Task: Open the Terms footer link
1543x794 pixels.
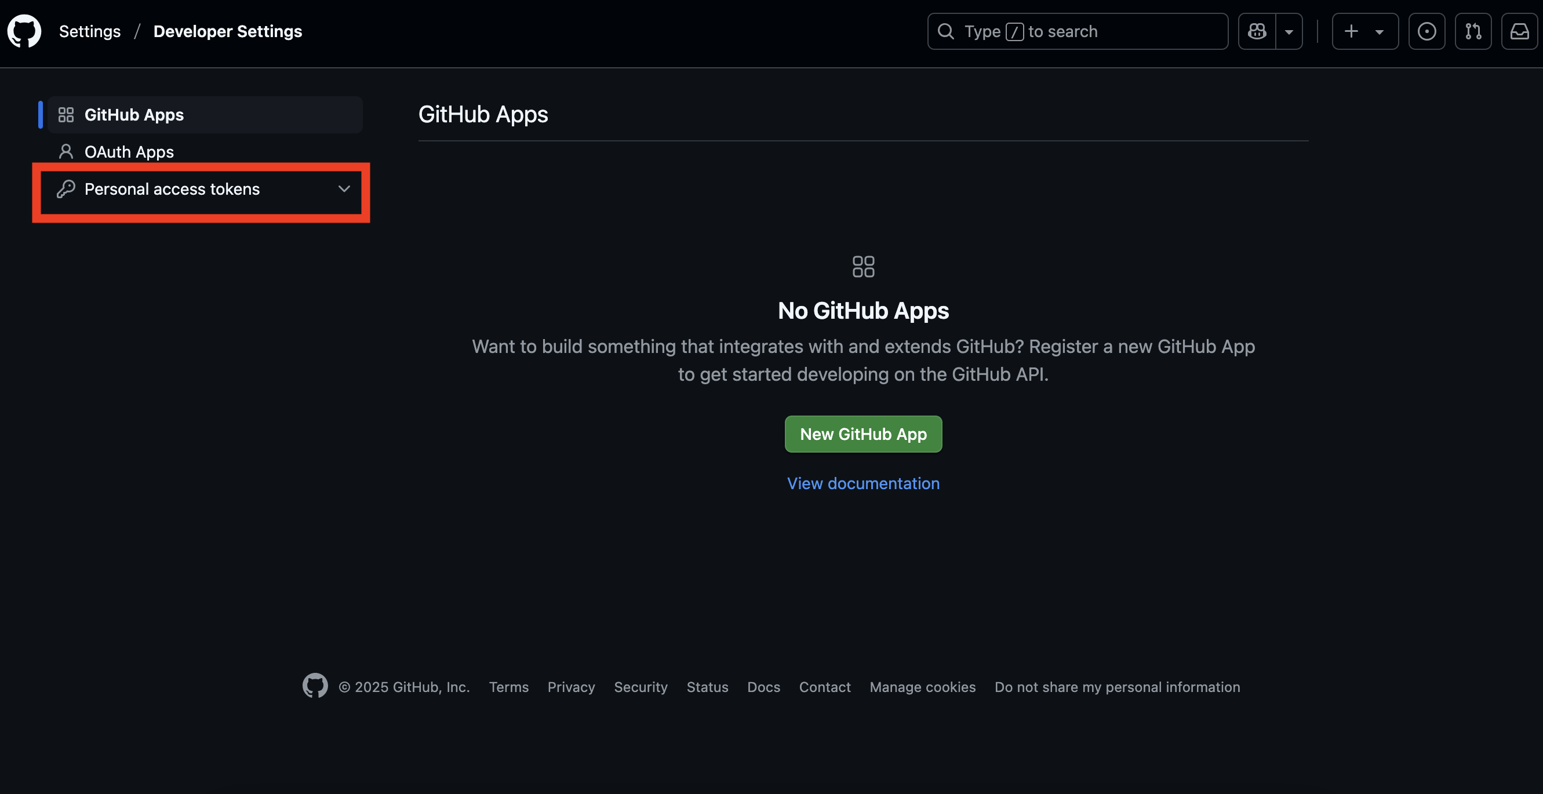Action: coord(508,687)
